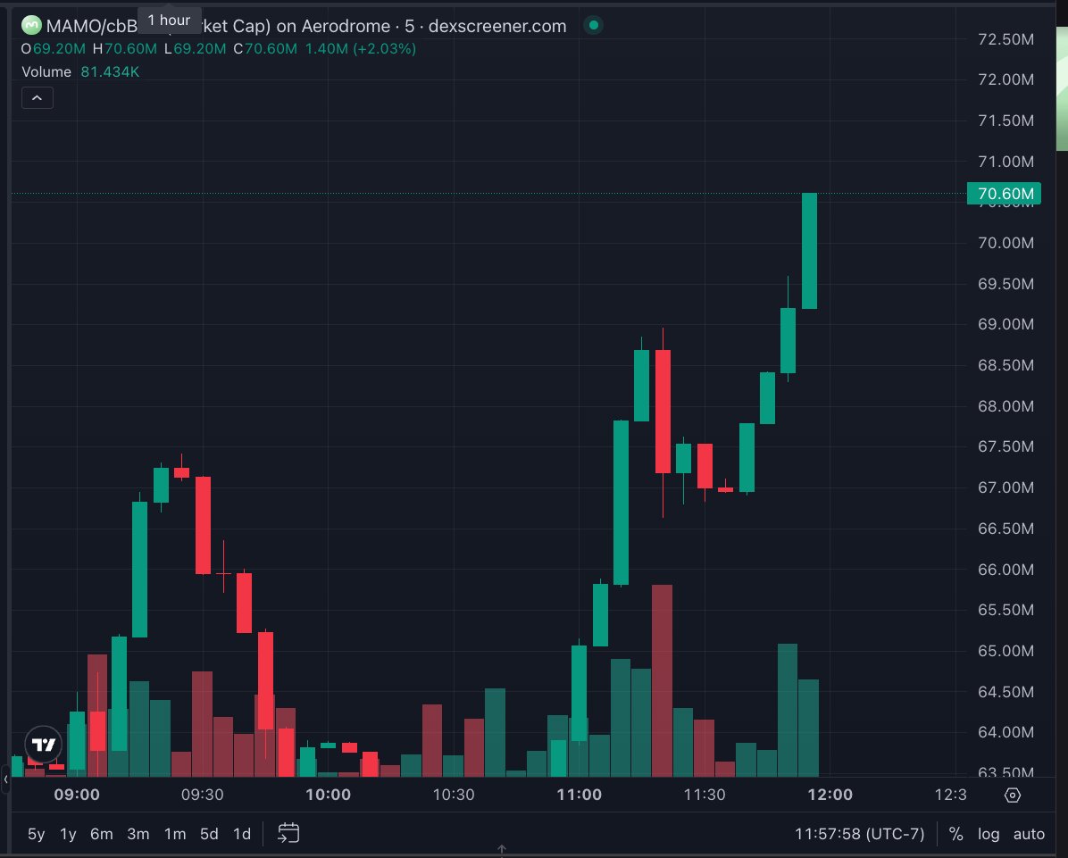Viewport: 1068px width, 858px height.
Task: Collapse the indicator legend chevron
Action: coord(38,98)
